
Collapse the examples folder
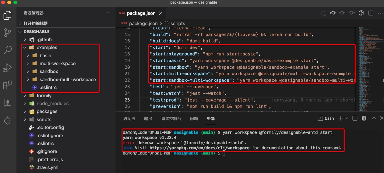25,48
